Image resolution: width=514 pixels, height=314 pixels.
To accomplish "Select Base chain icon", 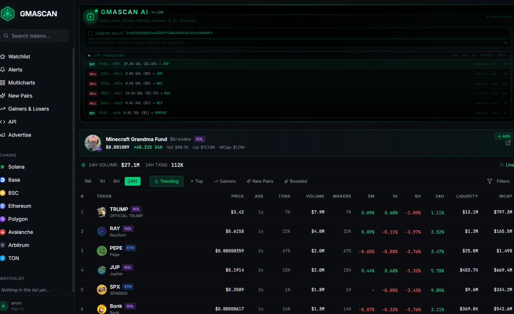I will 3,180.
